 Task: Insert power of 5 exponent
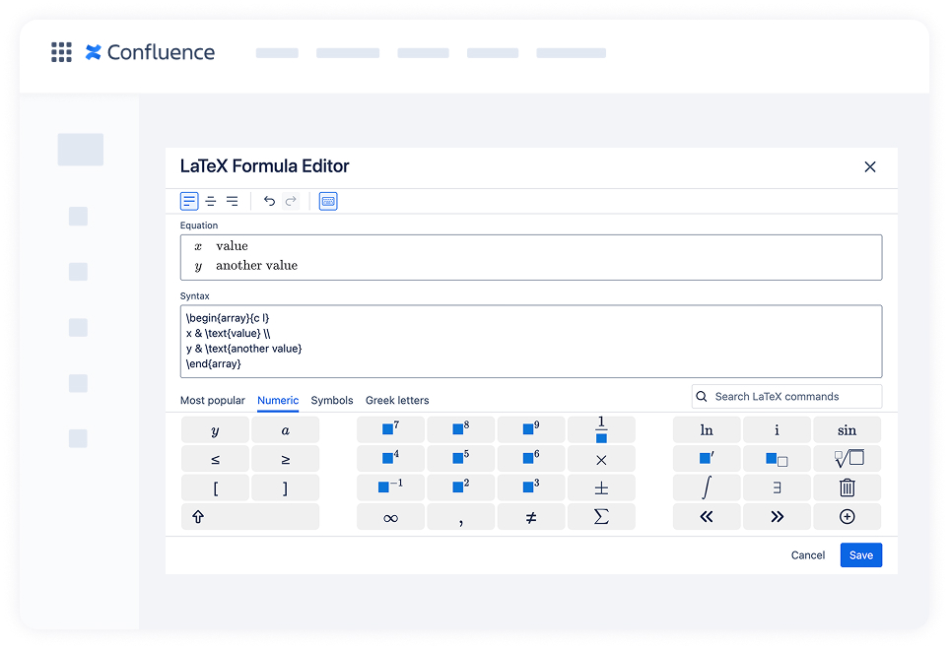460,459
